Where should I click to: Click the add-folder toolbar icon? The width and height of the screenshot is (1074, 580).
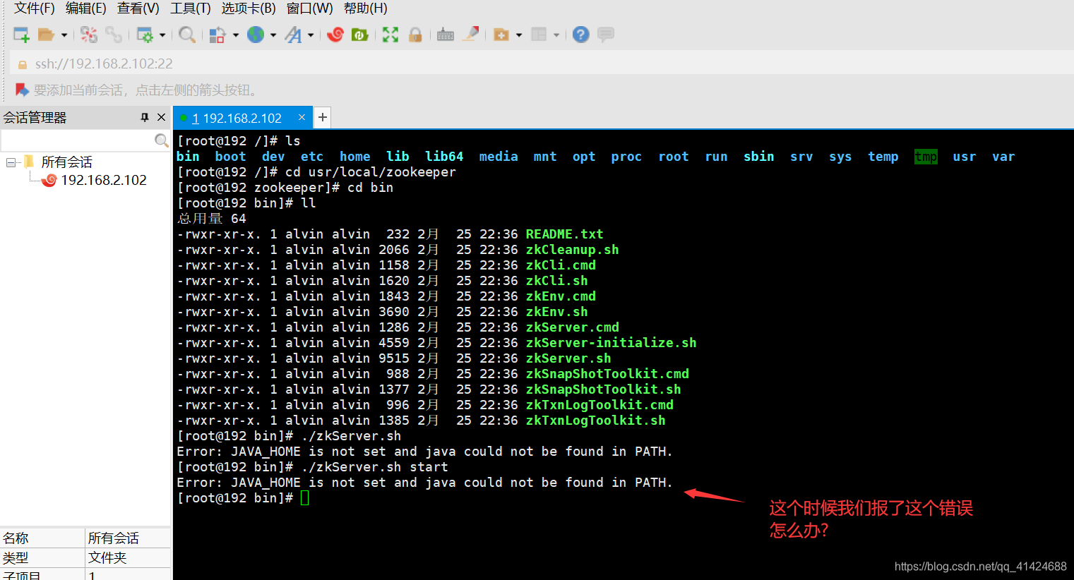[501, 35]
